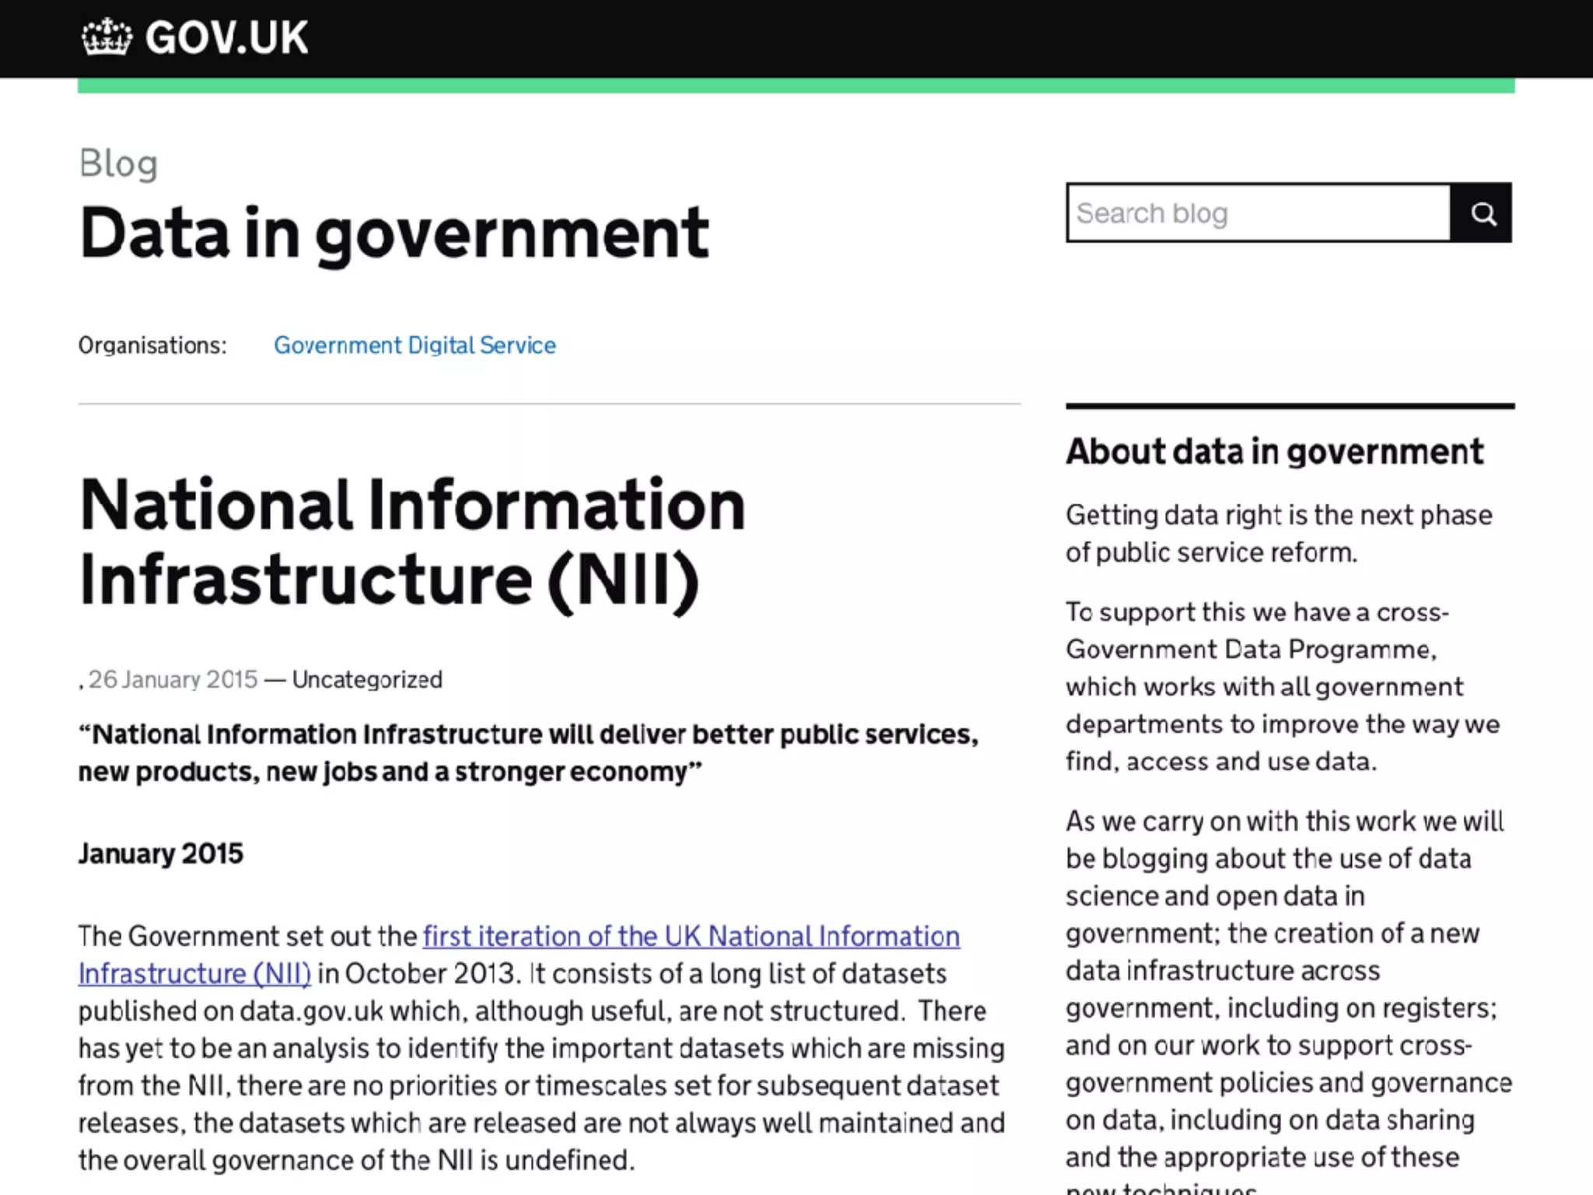The width and height of the screenshot is (1593, 1195).
Task: Click the GOV.UK logo text
Action: (226, 37)
